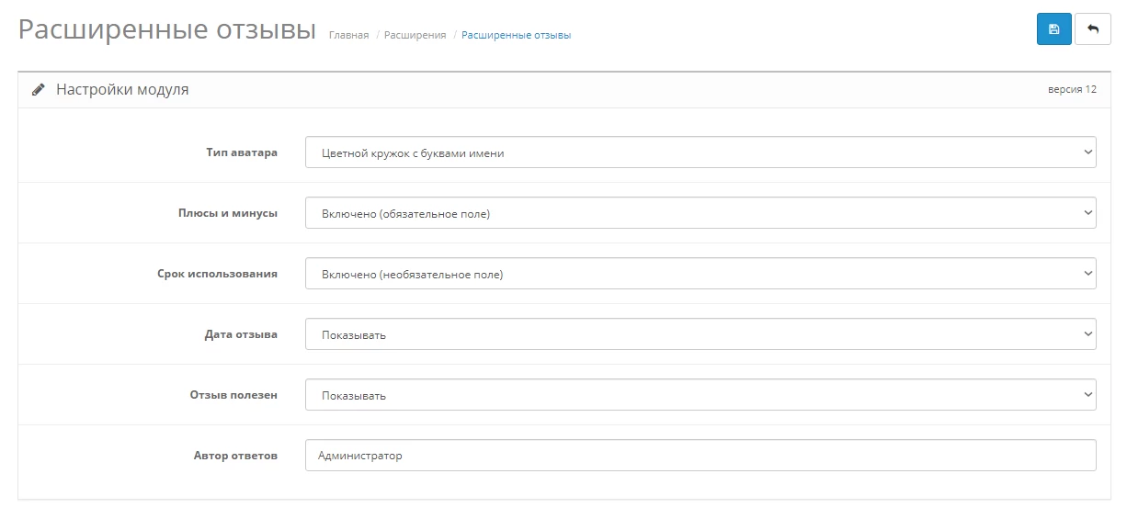The image size is (1127, 519).
Task: Click the Плюсы и минусы label
Action: pos(228,213)
